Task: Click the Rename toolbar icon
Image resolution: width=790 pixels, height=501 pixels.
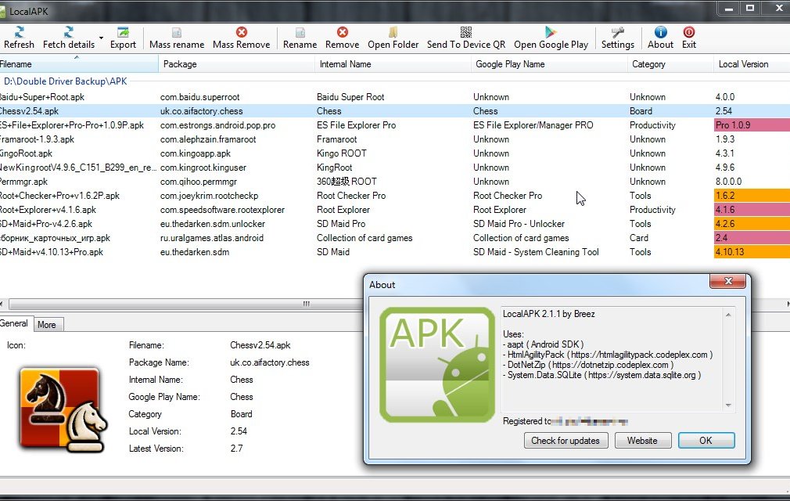Action: point(300,32)
